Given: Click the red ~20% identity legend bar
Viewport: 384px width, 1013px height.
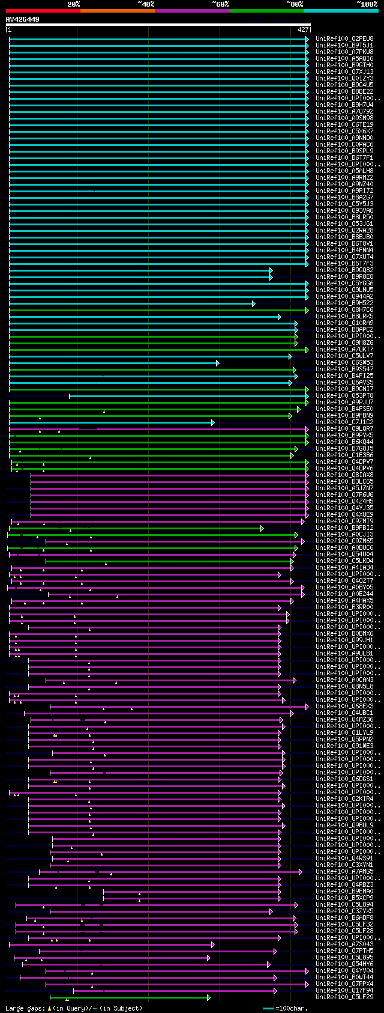Looking at the screenshot, I should click(x=43, y=11).
